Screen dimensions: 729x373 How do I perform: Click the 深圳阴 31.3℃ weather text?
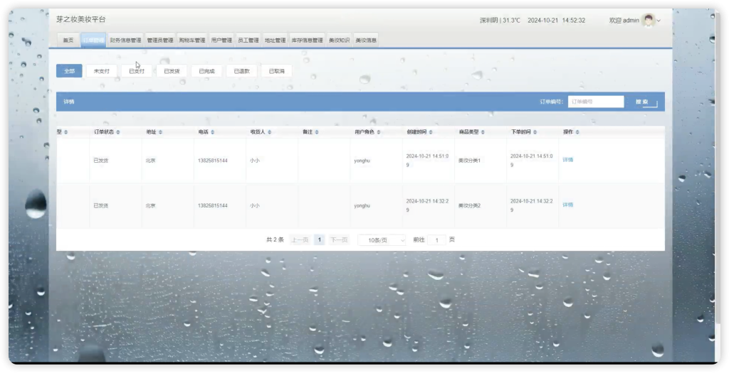click(500, 21)
